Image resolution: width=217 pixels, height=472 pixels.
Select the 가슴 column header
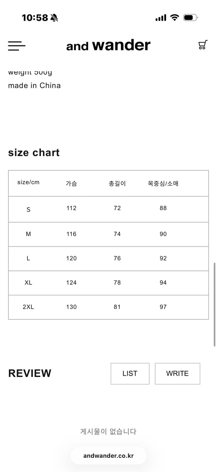[71, 183]
